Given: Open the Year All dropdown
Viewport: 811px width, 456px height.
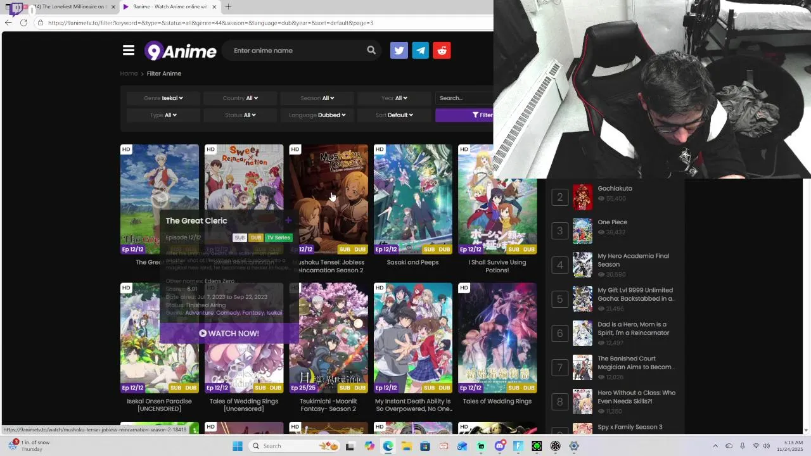Looking at the screenshot, I should 394,98.
